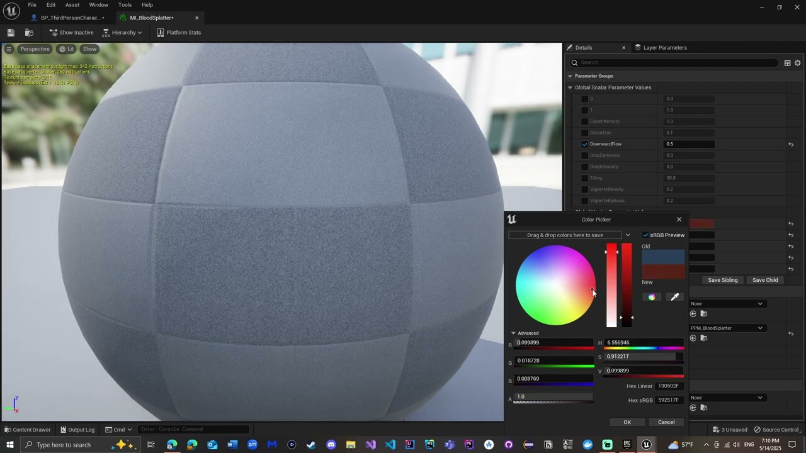Enable the DropIntensity parameter checkbox
806x453 pixels.
584,167
